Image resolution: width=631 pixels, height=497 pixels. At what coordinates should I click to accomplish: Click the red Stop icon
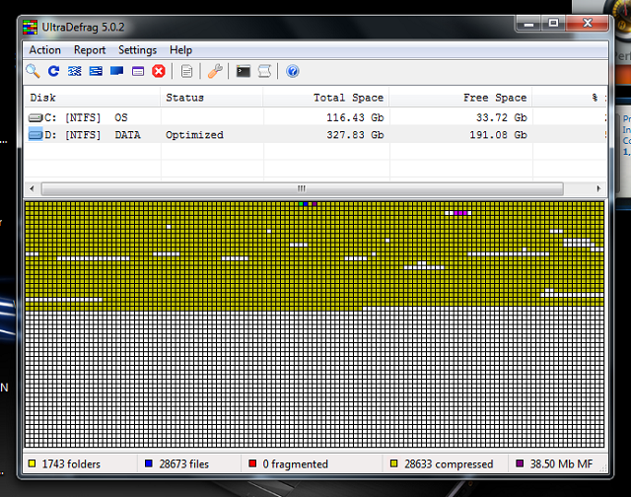pos(159,71)
